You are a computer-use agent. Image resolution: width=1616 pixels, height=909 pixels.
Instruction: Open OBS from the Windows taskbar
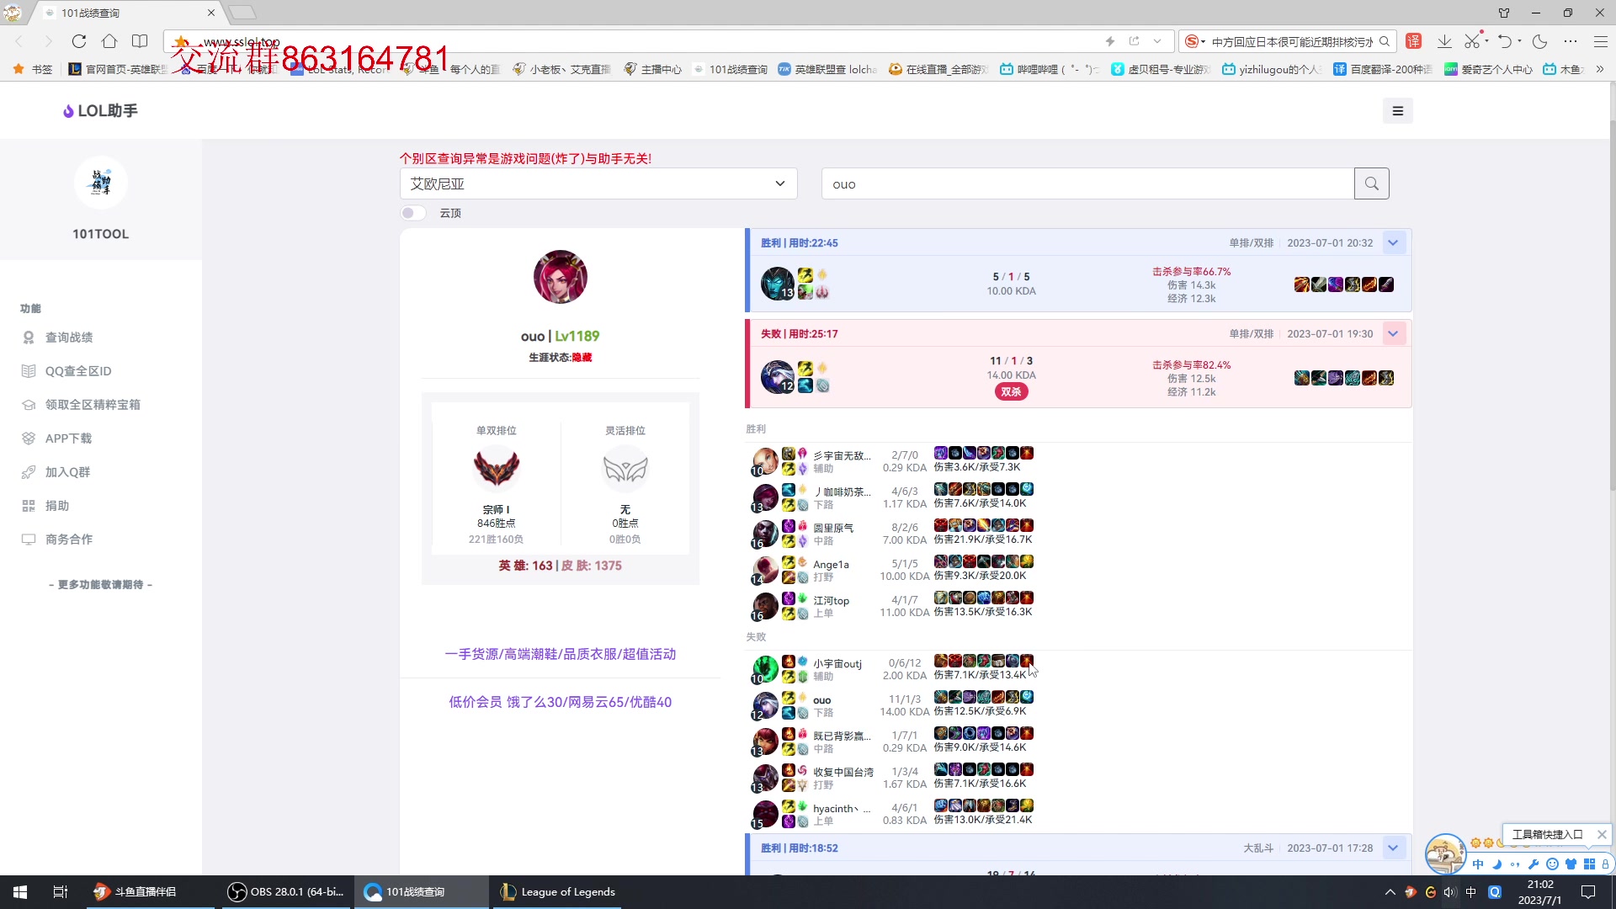click(288, 891)
